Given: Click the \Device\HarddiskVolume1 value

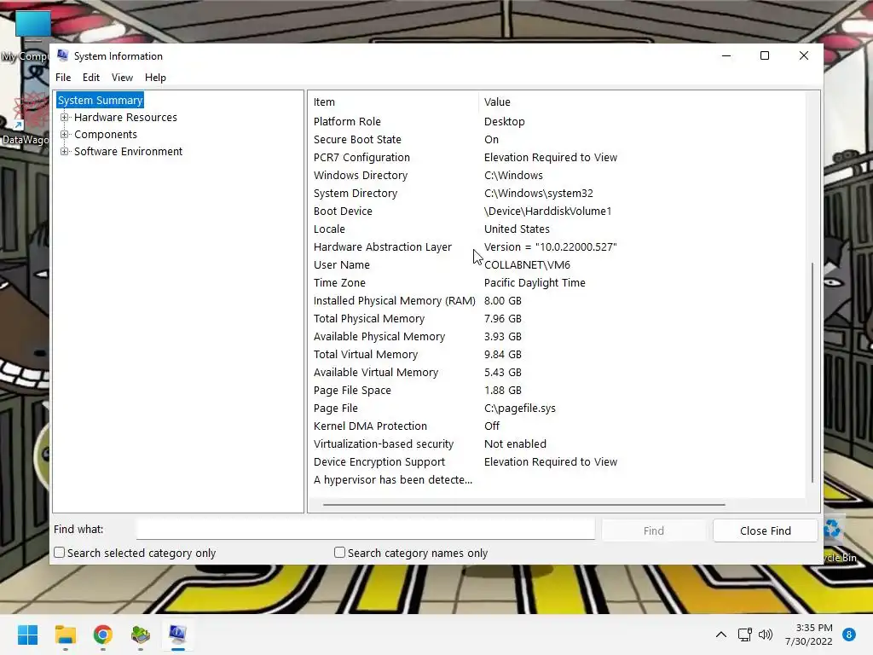Looking at the screenshot, I should [x=547, y=212].
